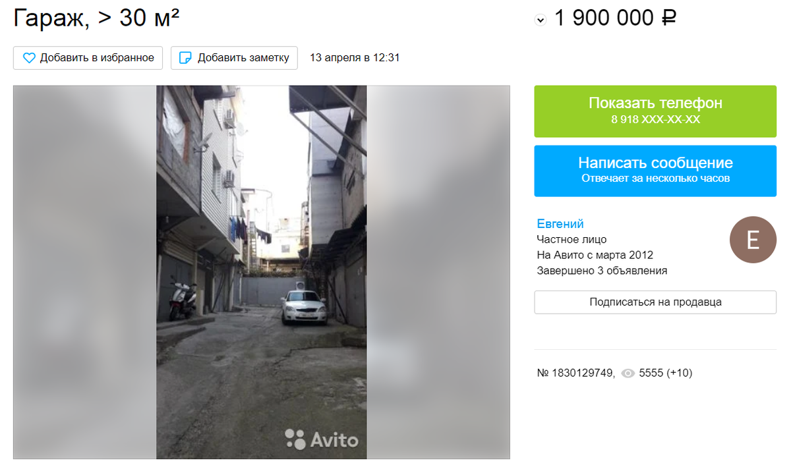Image resolution: width=791 pixels, height=471 pixels.
Task: Add listing to favorites button
Action: (88, 58)
